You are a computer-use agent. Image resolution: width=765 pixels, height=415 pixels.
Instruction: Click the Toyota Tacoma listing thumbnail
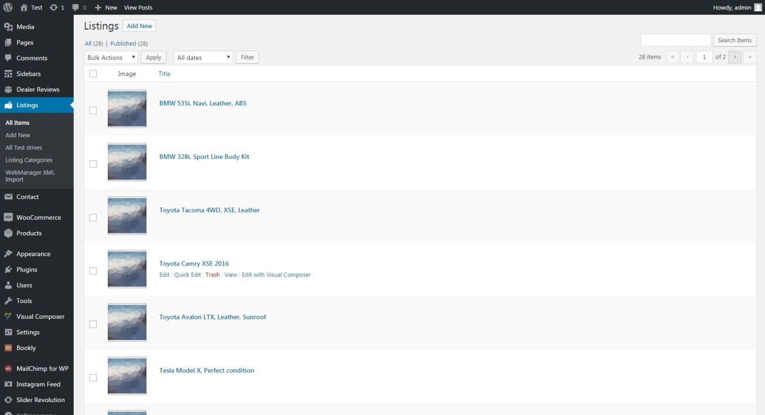click(x=127, y=215)
